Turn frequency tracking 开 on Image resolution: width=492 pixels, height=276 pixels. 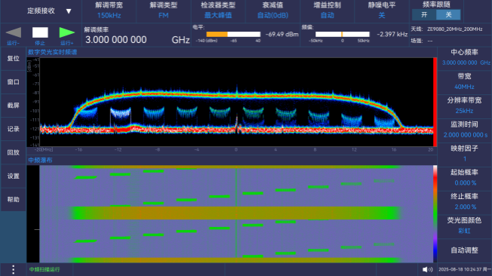tap(424, 14)
